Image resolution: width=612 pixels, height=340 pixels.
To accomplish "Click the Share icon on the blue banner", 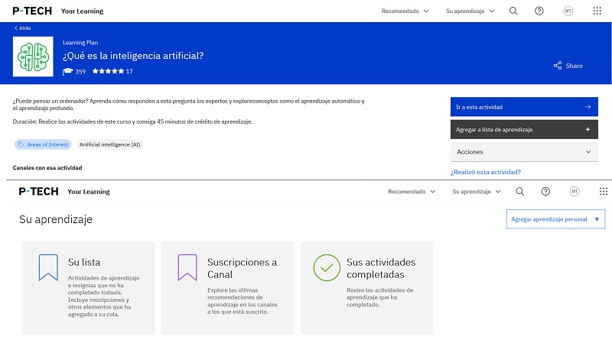I will pos(558,66).
